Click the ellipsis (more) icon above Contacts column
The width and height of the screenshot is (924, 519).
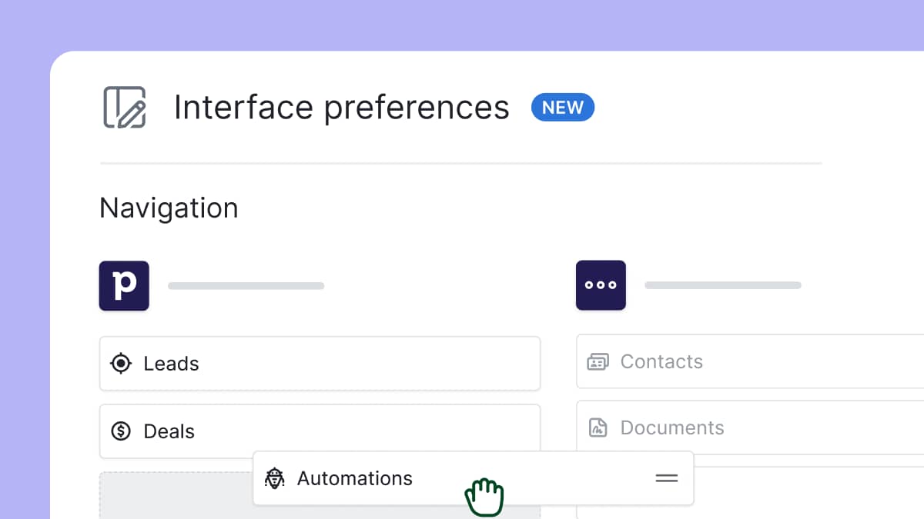pyautogui.click(x=601, y=285)
